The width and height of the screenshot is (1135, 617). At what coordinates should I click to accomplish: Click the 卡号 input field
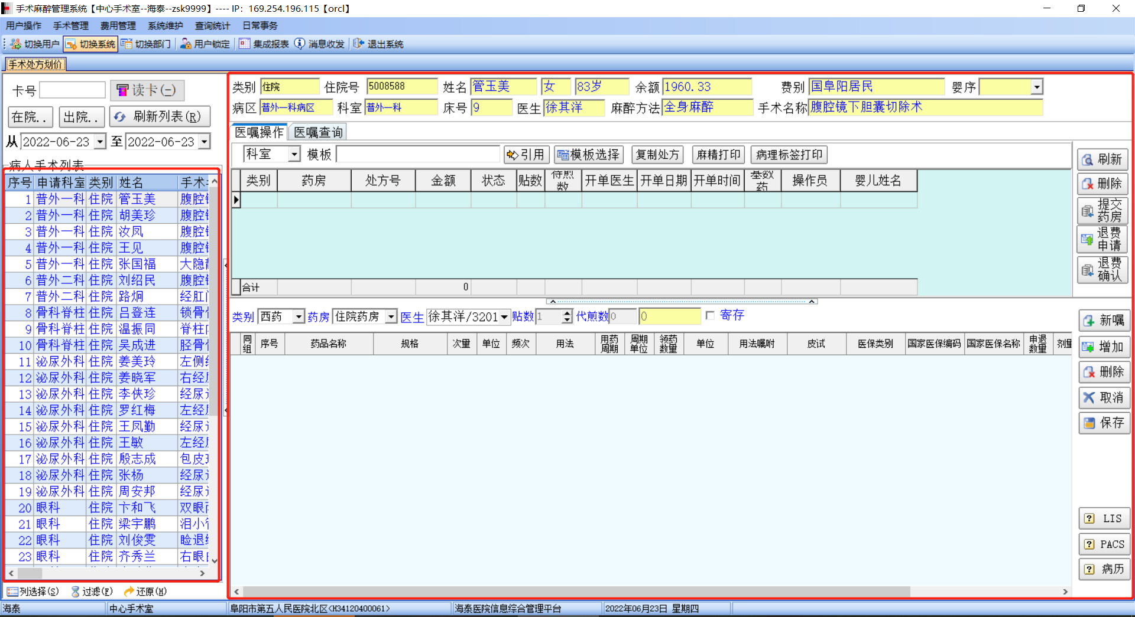coord(72,90)
